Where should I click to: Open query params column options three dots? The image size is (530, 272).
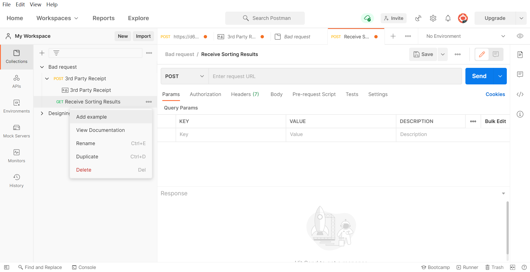pyautogui.click(x=473, y=121)
